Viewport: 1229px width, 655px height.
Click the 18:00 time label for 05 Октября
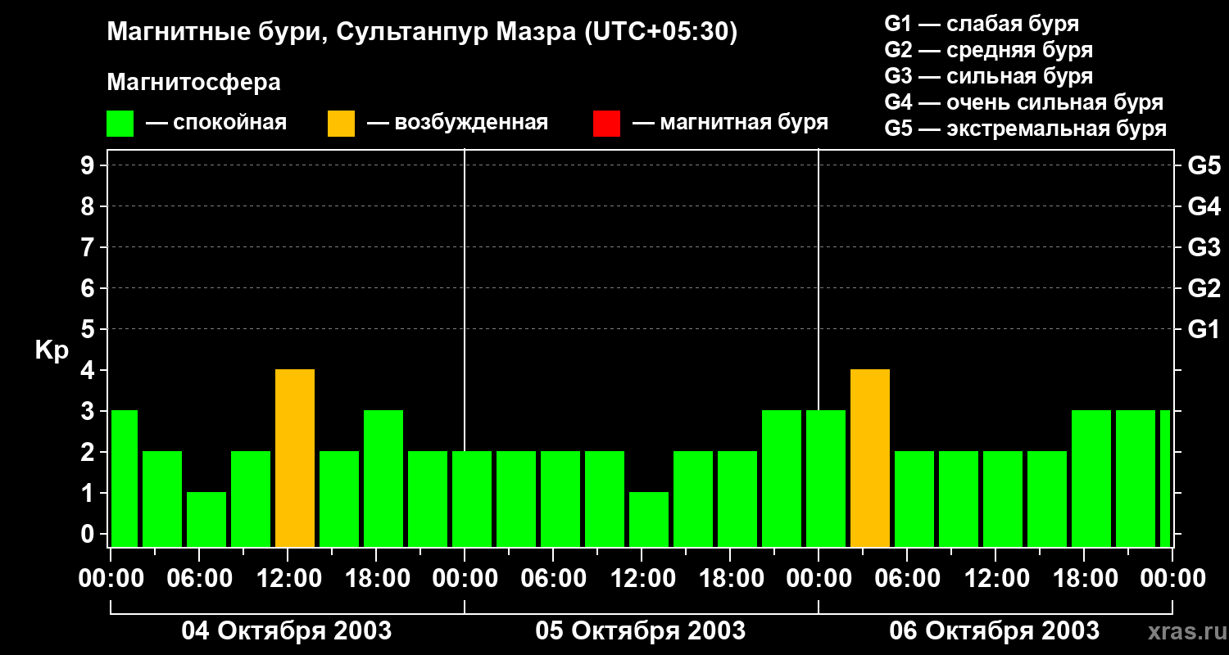click(x=730, y=579)
